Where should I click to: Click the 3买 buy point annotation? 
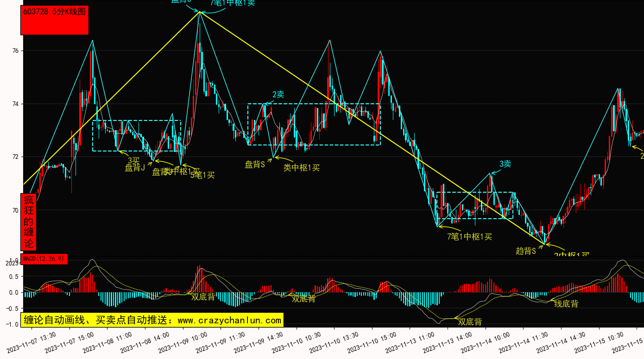pos(133,160)
